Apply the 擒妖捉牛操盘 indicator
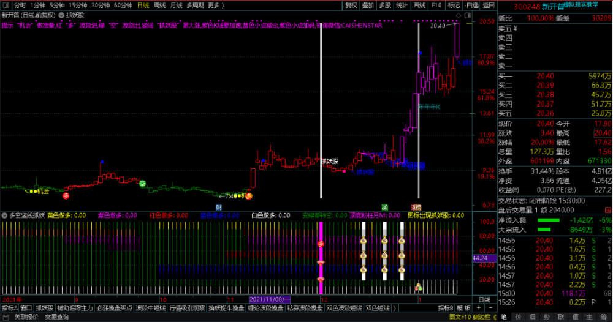613x322 pixels. [x=226, y=308]
